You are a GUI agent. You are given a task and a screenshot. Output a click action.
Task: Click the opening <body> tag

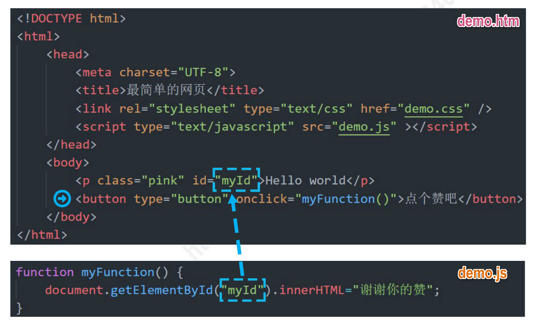pos(68,163)
